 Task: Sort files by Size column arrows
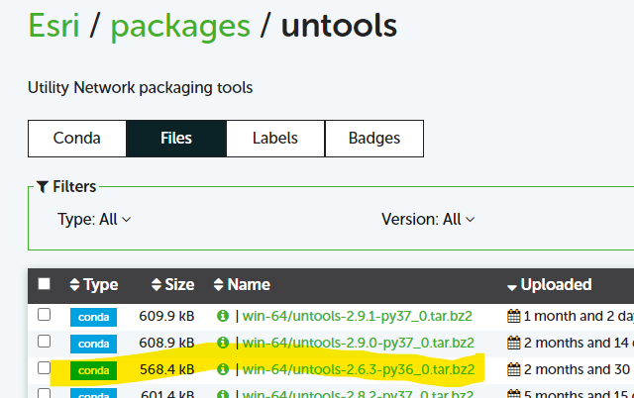point(157,285)
